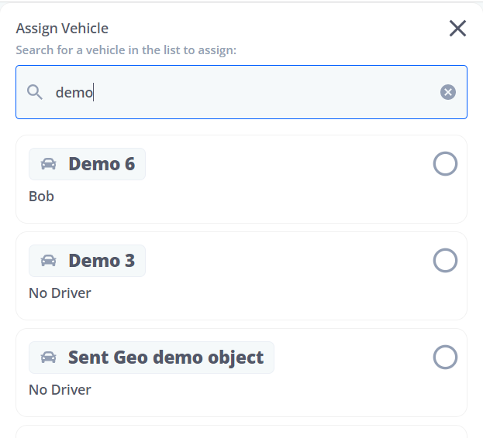Viewport: 483px width, 438px height.
Task: Select the Demo 6 radio button
Action: (x=445, y=163)
